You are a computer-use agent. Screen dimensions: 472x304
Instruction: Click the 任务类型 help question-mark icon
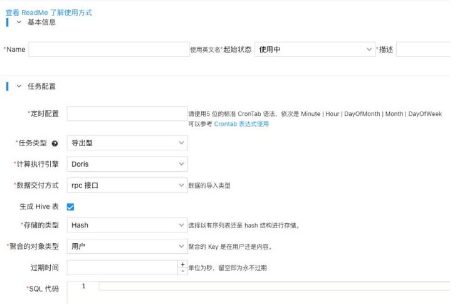[55, 144]
